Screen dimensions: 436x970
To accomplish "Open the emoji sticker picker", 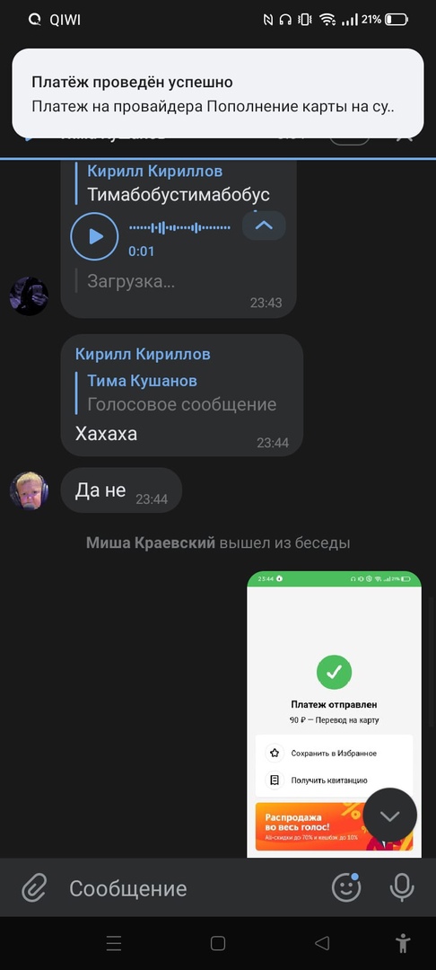I will point(345,887).
